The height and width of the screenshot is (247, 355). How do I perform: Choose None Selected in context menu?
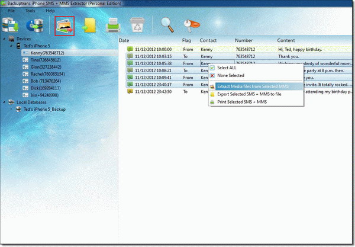(x=231, y=75)
